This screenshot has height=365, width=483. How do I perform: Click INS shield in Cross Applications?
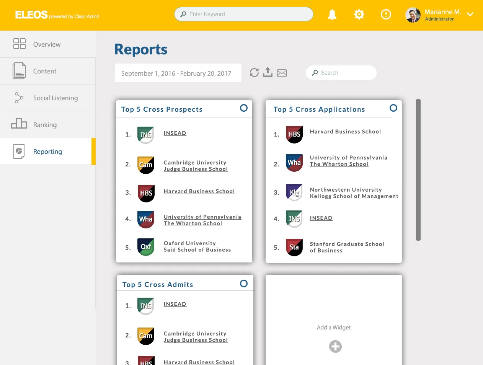tap(294, 219)
